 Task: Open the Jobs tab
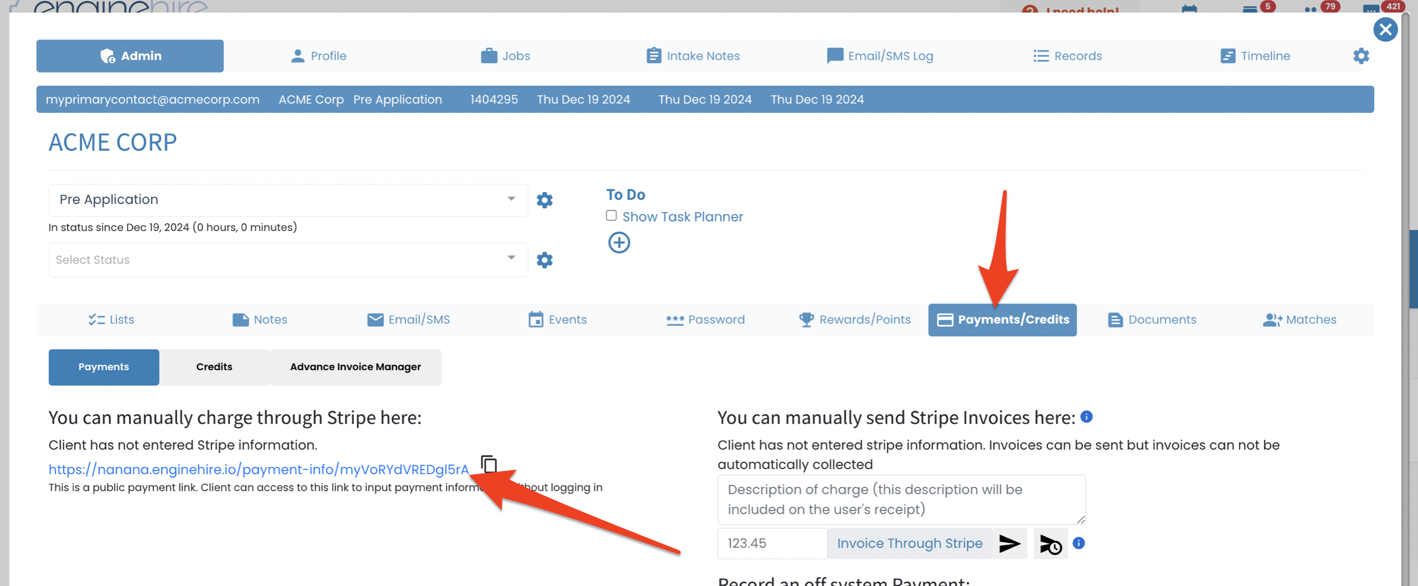(505, 56)
